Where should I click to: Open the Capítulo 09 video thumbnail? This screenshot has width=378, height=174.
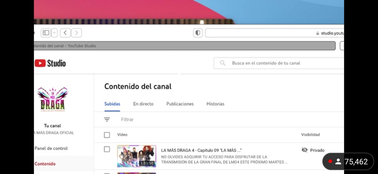pos(137,156)
